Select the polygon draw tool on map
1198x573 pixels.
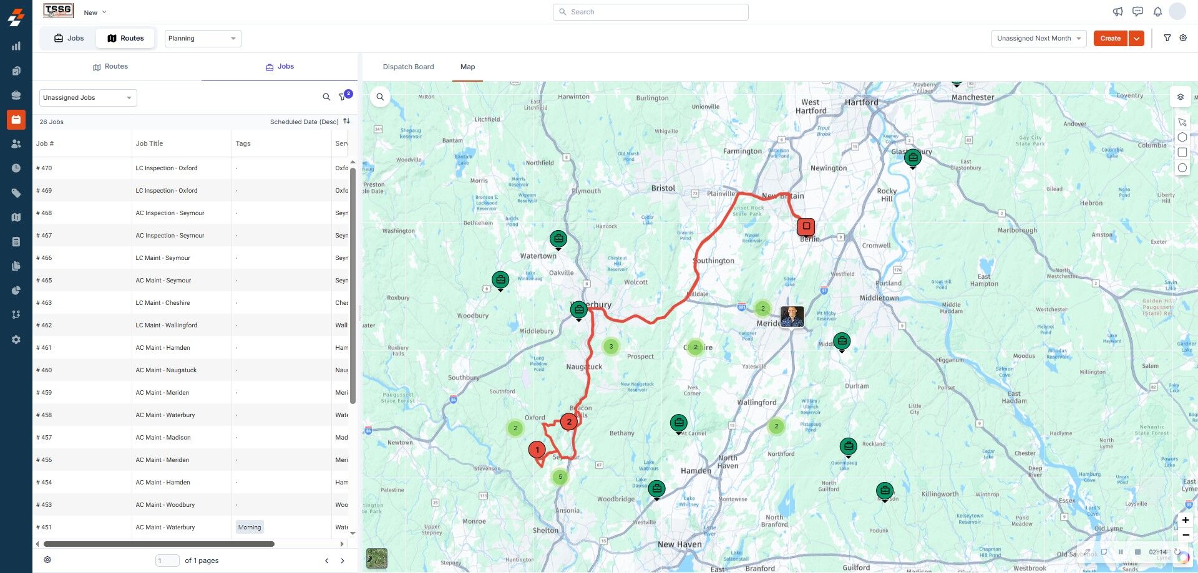tap(1182, 137)
